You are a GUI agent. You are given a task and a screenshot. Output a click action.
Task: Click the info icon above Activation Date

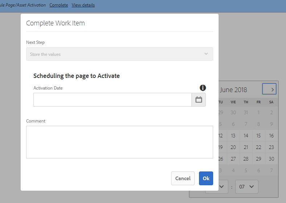click(203, 88)
